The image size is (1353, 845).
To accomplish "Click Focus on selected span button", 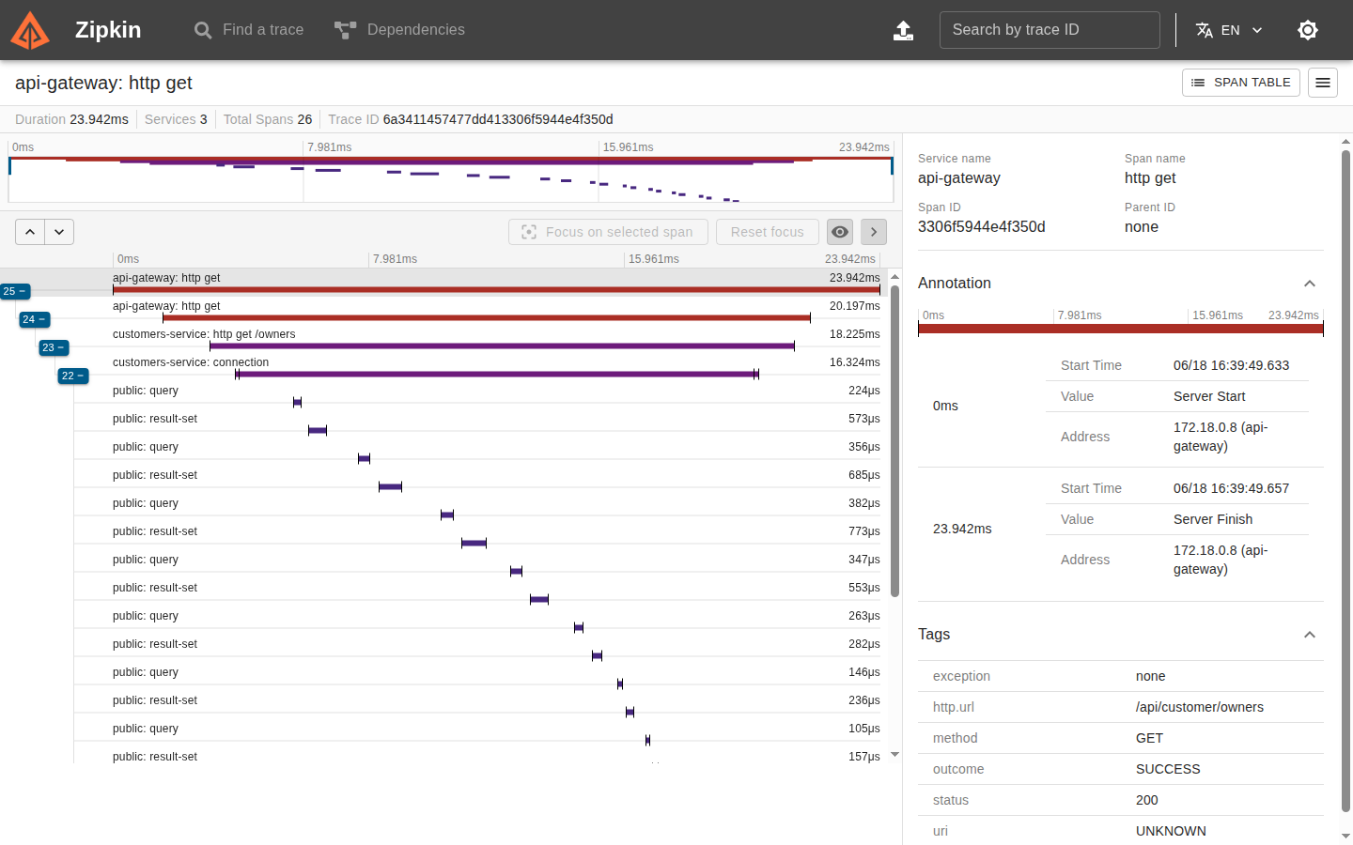I will (608, 232).
